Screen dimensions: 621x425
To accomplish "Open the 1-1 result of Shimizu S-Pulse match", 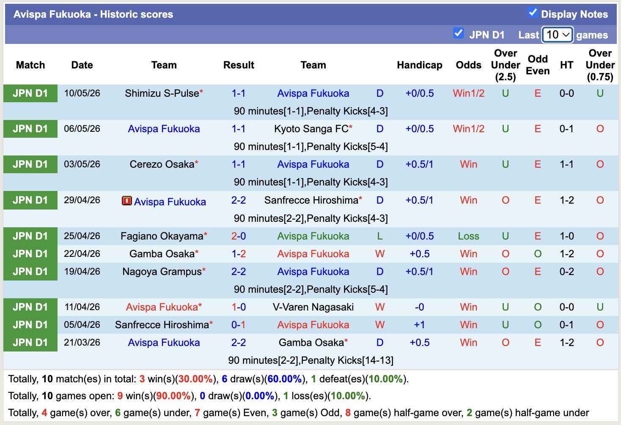I will 239,93.
